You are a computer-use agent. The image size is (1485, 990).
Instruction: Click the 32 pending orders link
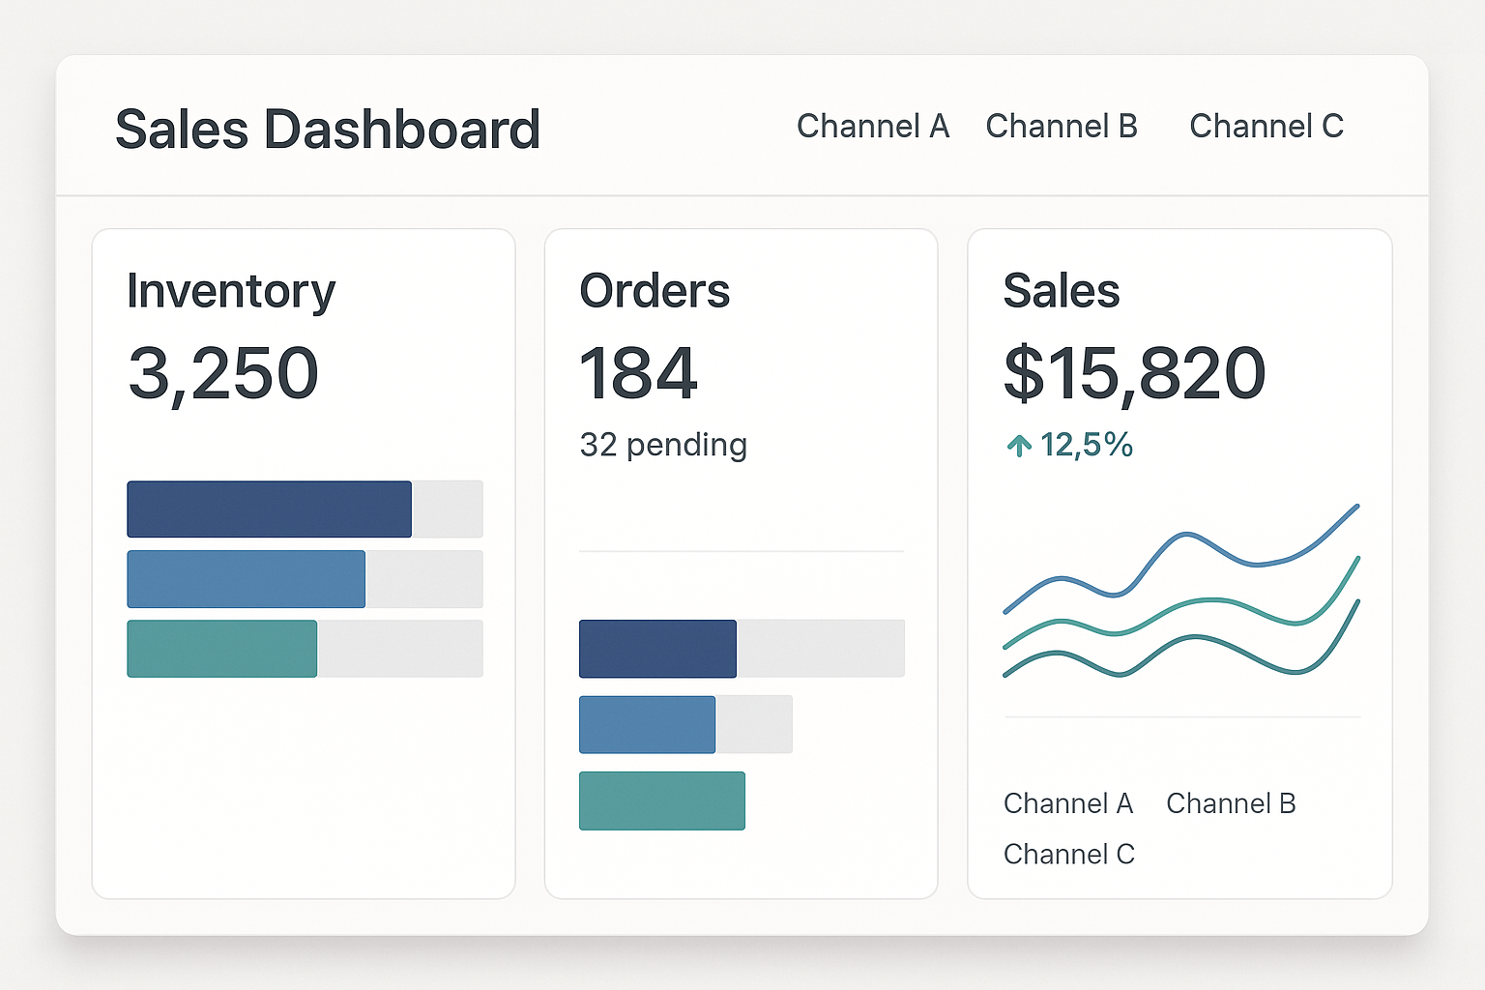[x=663, y=445]
